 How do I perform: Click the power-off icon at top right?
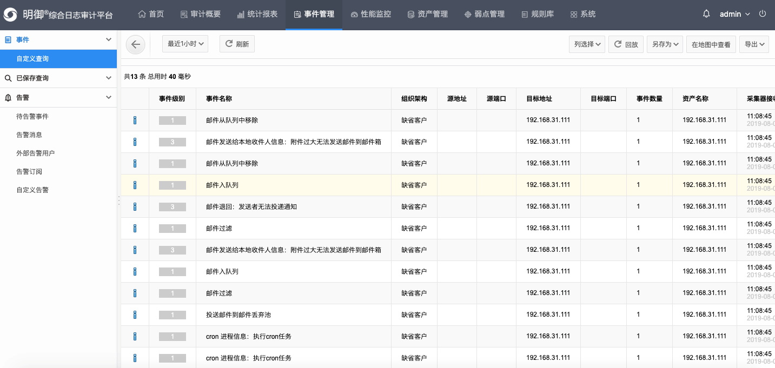tap(764, 14)
